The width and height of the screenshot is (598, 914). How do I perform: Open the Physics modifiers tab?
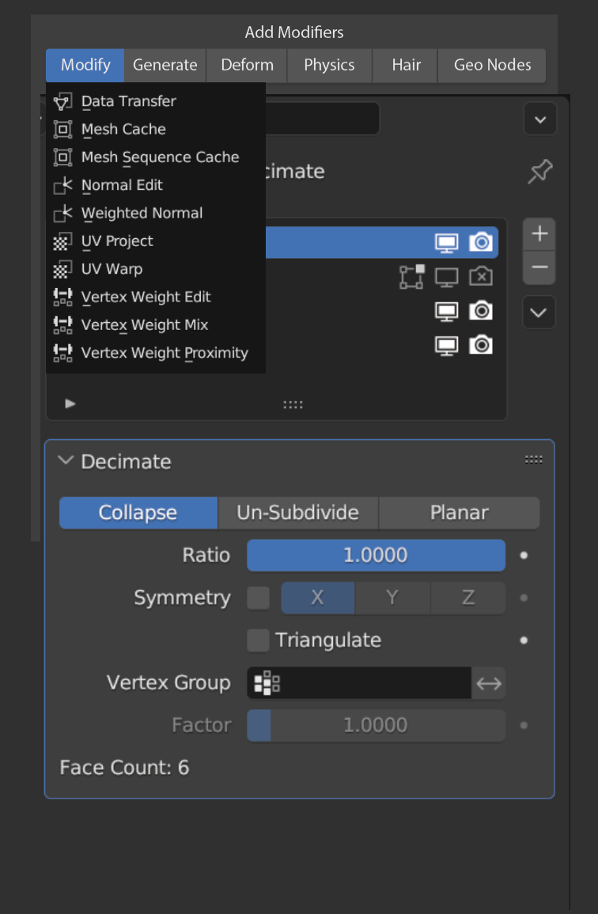tap(329, 65)
